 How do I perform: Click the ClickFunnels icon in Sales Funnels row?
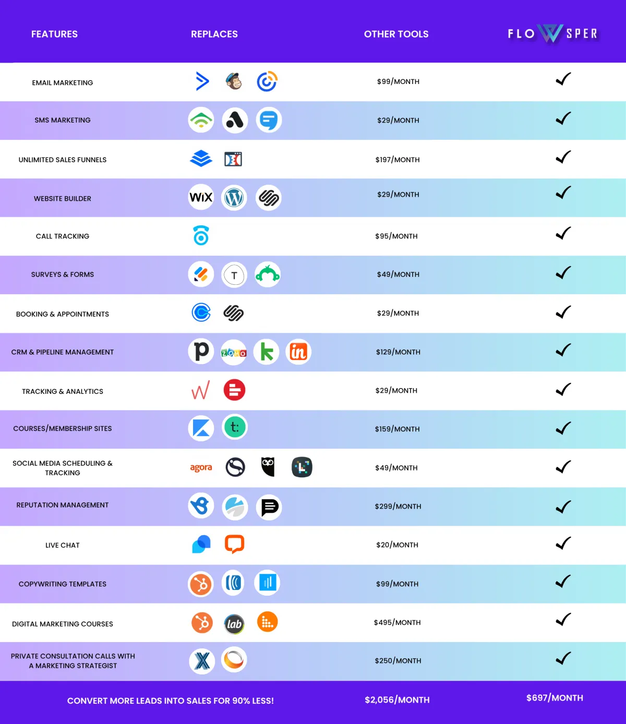coord(233,159)
